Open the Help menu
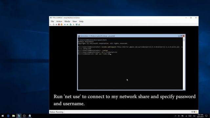Screen dimensions: 210x118 (81, 21)
